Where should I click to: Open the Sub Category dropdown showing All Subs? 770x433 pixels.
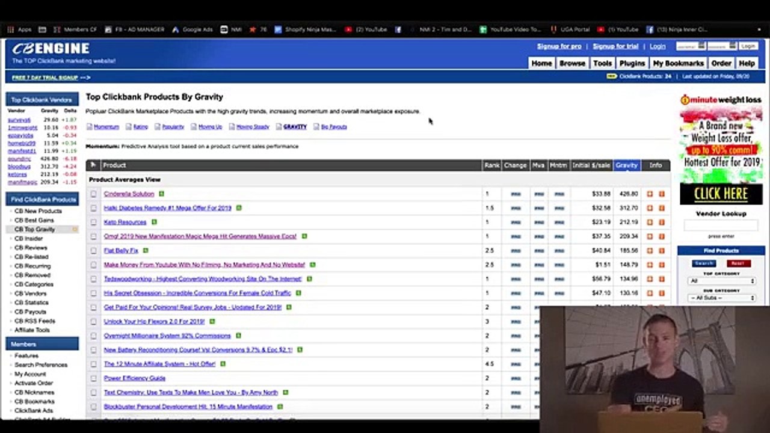pyautogui.click(x=721, y=298)
